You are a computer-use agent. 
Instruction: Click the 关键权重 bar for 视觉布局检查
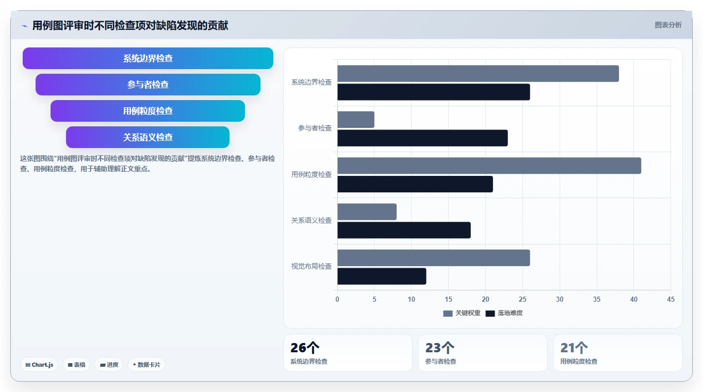coord(434,258)
